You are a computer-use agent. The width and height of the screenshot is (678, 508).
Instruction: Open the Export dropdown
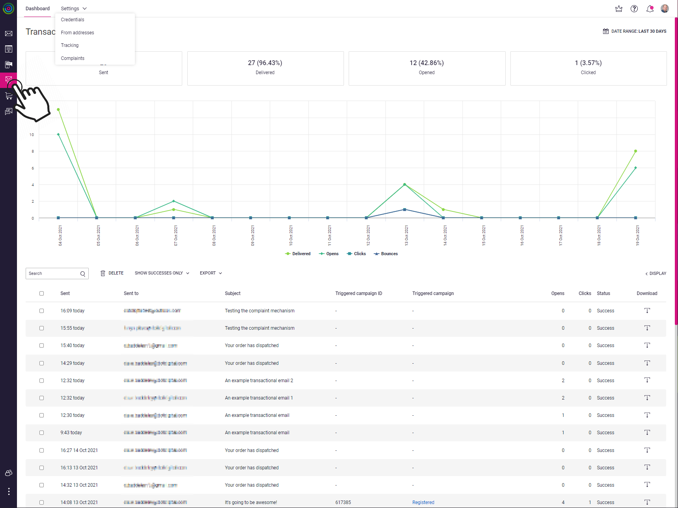coord(211,273)
